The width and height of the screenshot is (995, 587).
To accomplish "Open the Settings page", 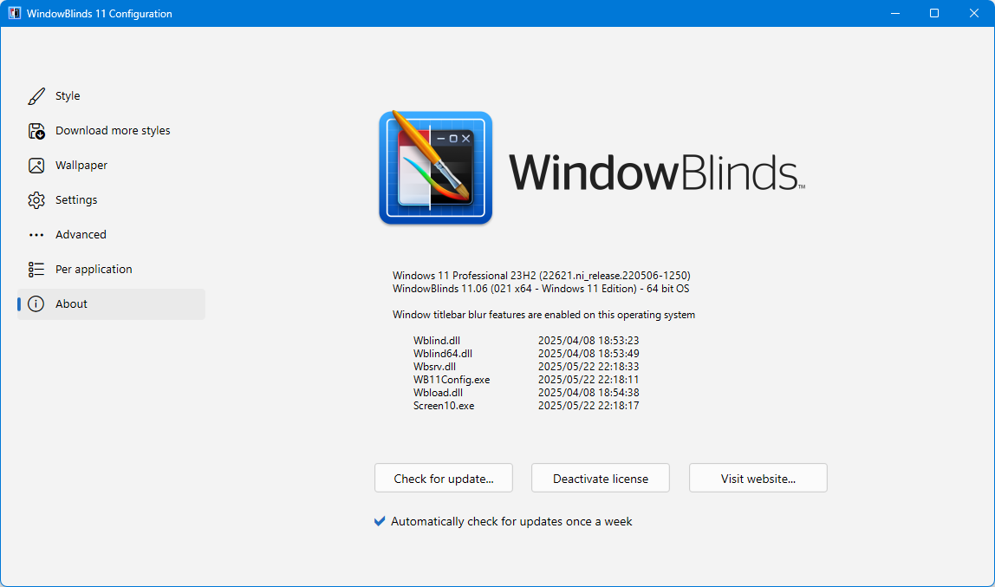I will click(x=111, y=200).
